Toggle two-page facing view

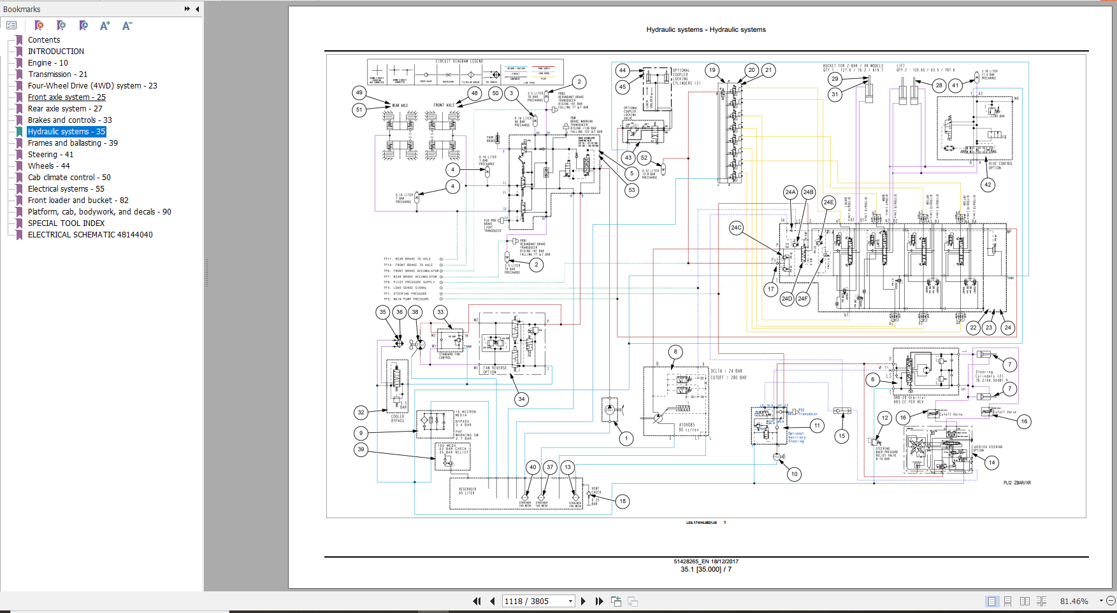tap(1025, 601)
